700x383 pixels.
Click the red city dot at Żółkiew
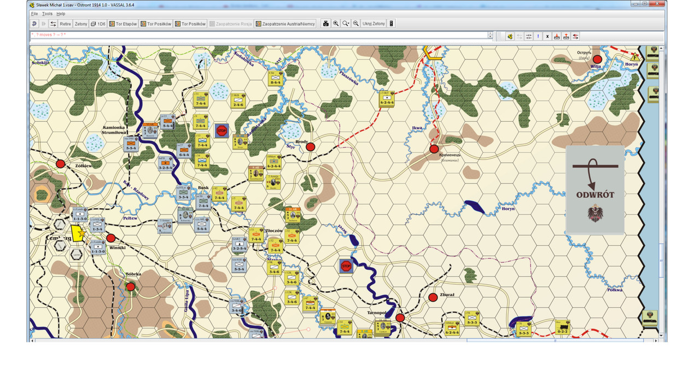[x=61, y=164]
